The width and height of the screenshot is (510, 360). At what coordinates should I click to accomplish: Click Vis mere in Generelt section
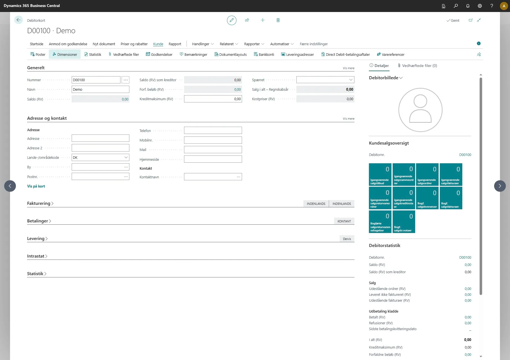point(349,68)
